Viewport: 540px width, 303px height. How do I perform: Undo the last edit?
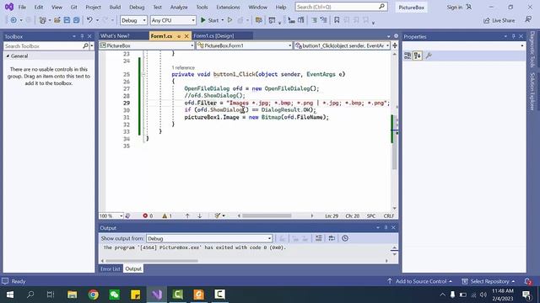[89, 20]
